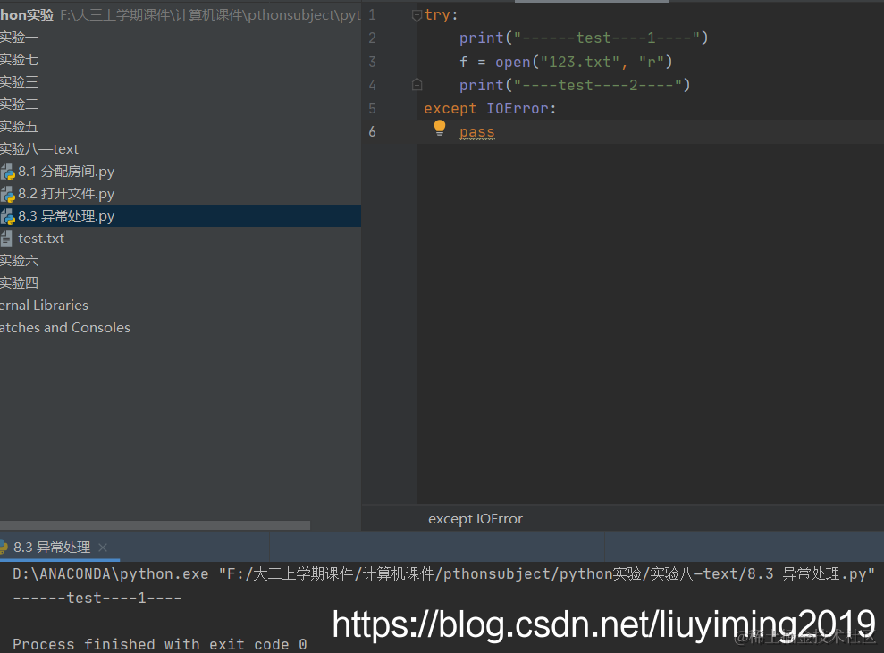Click the yellow lightbulb quick-fix icon
The height and width of the screenshot is (653, 884).
[440, 129]
